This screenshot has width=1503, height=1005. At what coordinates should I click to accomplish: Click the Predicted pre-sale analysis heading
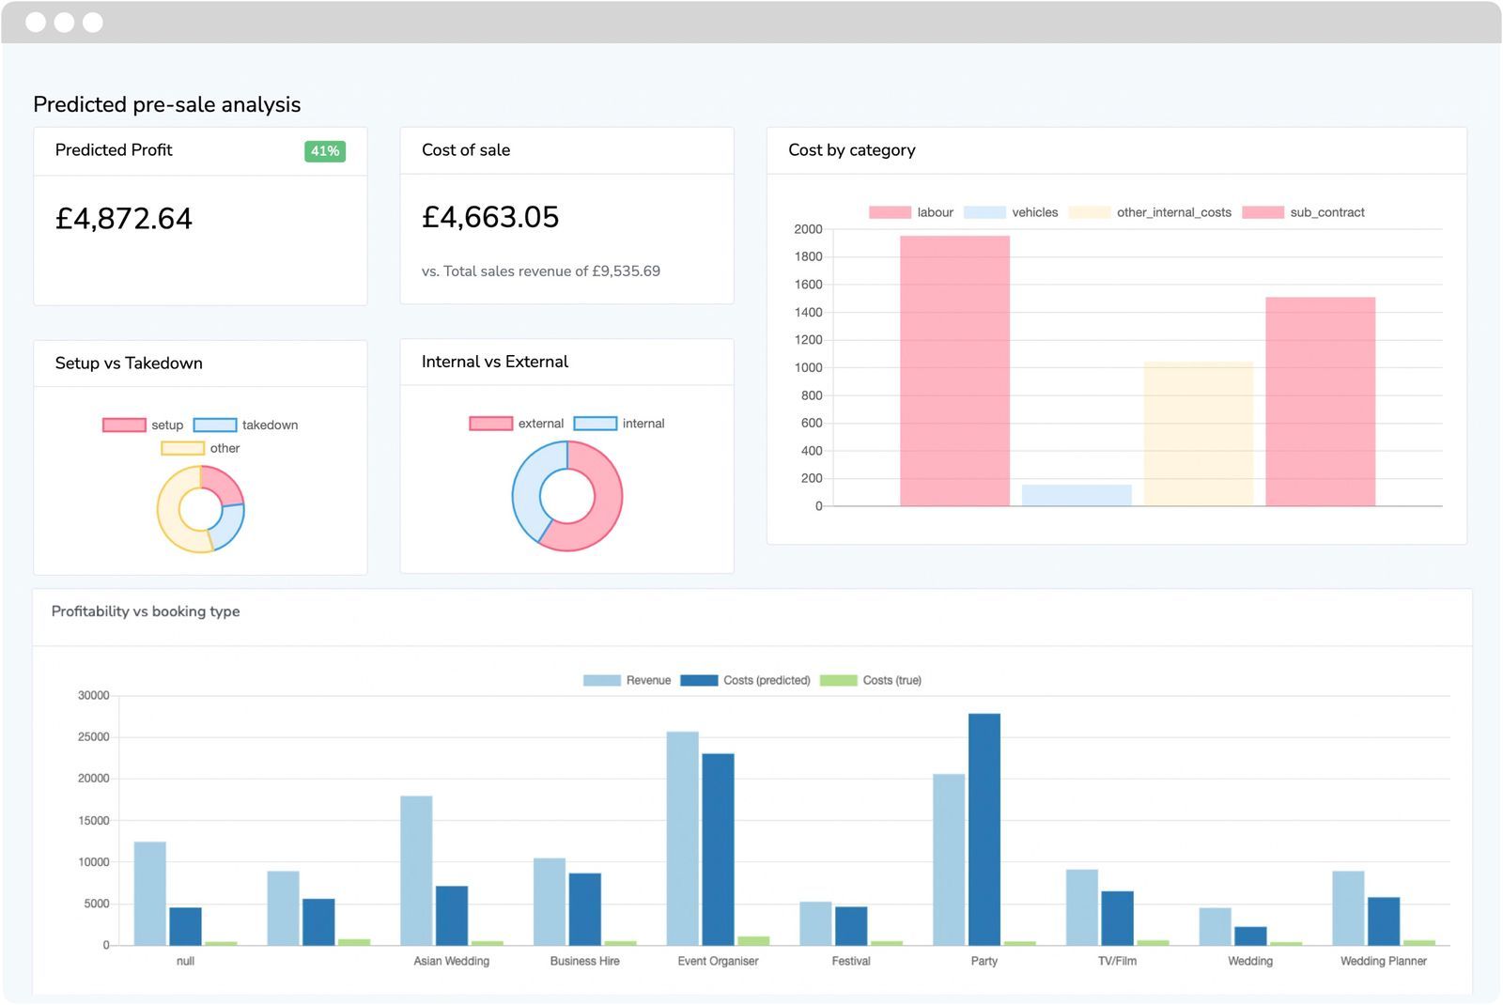coord(167,104)
